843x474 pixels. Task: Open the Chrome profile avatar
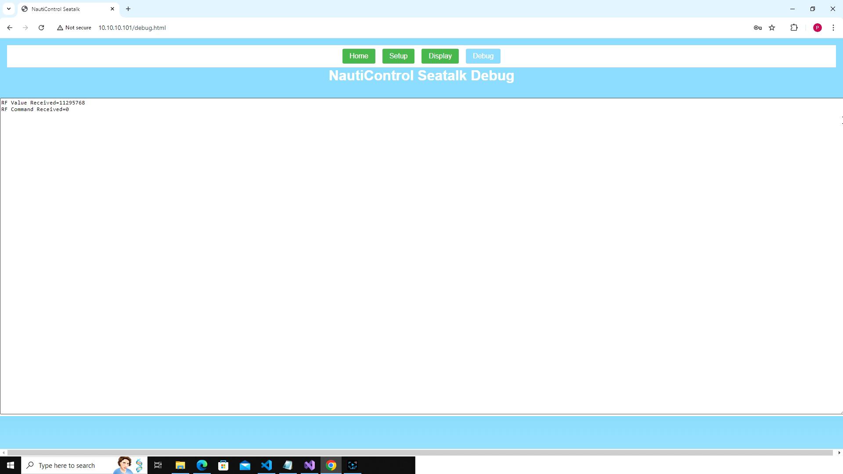click(817, 28)
